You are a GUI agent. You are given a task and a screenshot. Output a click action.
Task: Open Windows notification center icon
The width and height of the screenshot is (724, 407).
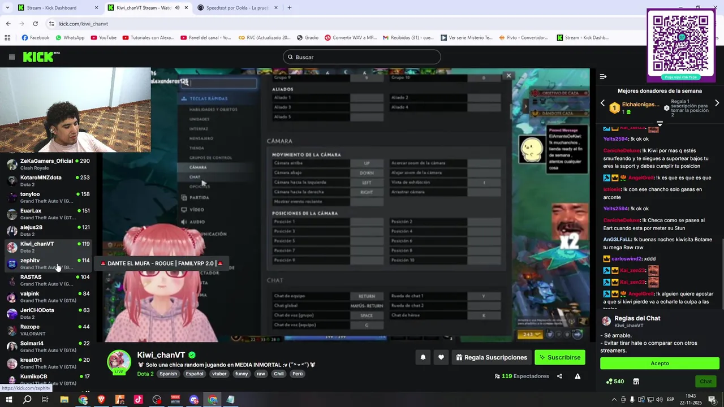coord(712,400)
